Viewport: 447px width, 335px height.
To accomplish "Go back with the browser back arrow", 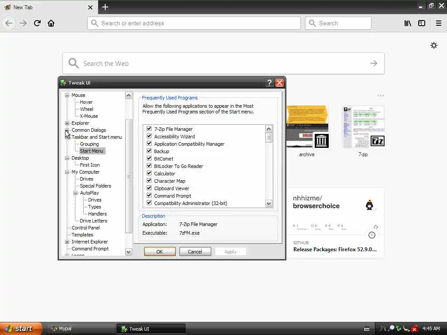I will click(x=9, y=23).
